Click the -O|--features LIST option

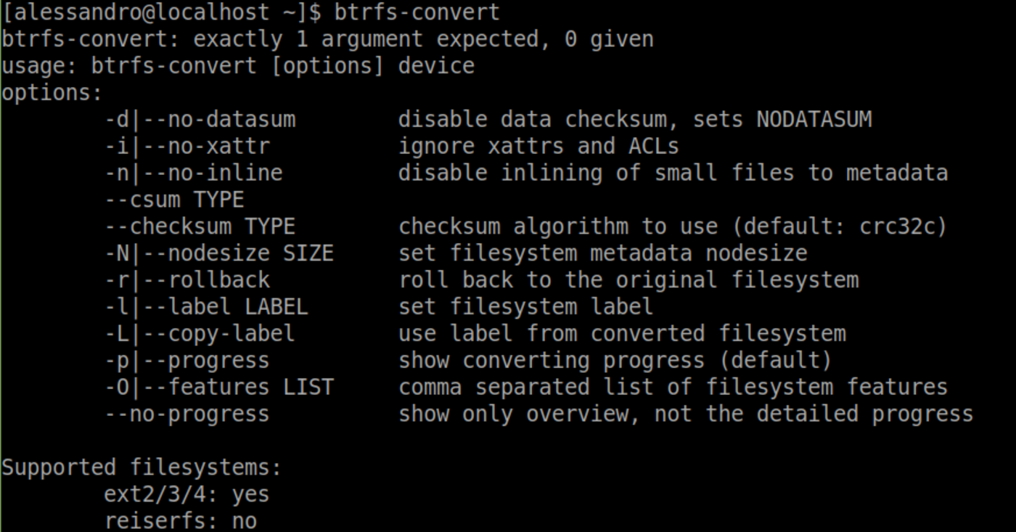coord(219,387)
